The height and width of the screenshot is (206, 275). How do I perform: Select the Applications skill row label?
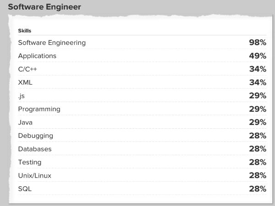pyautogui.click(x=37, y=56)
